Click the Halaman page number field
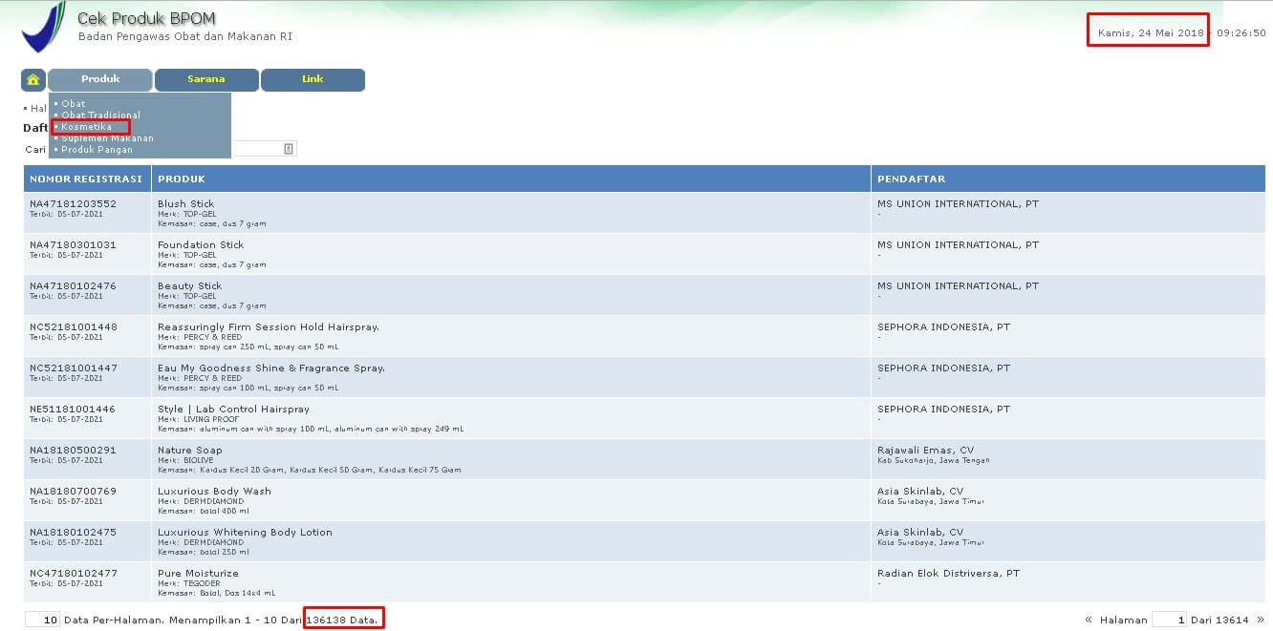This screenshot has width=1273, height=631. 1170,620
